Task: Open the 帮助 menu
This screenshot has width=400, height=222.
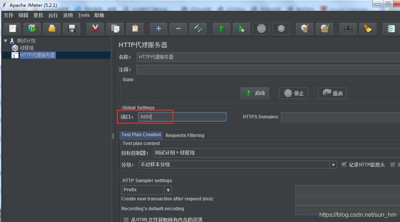Action: pos(99,15)
